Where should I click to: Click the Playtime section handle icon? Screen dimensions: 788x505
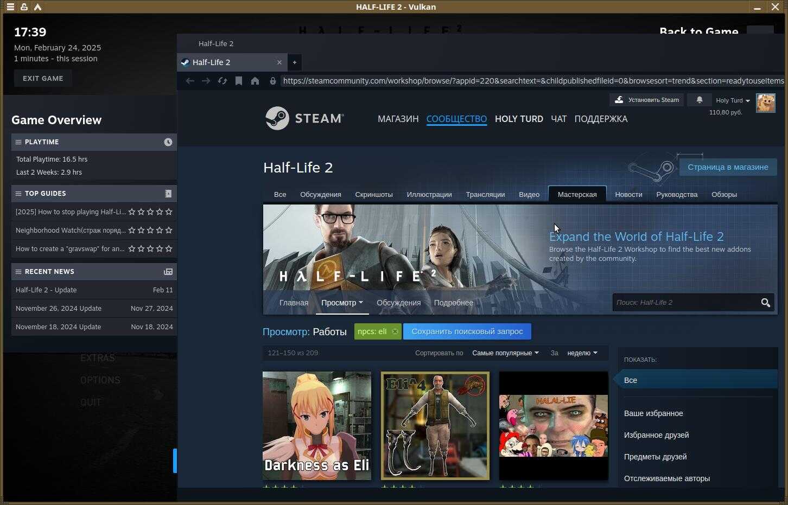point(18,142)
